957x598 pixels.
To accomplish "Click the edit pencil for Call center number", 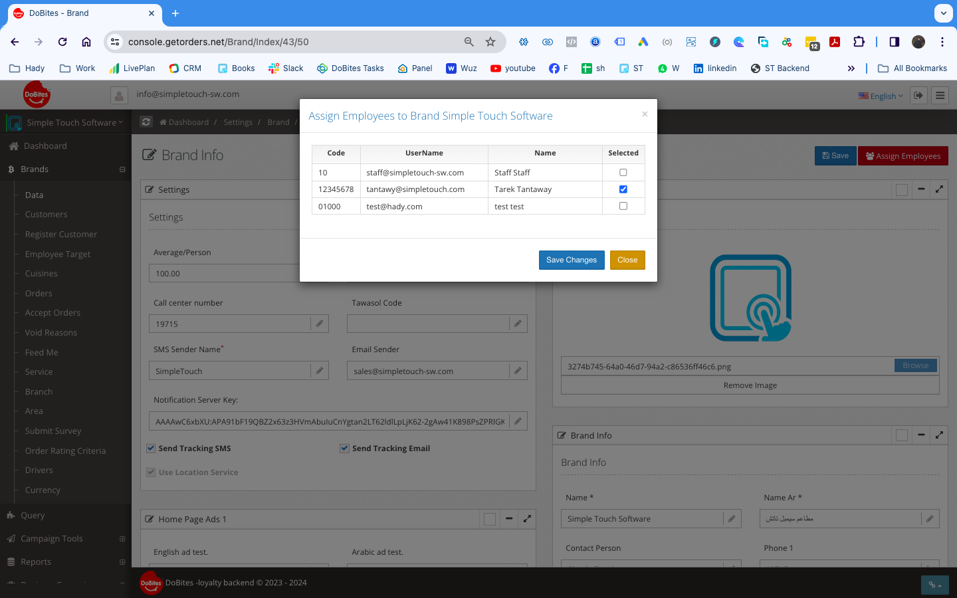I will 320,324.
